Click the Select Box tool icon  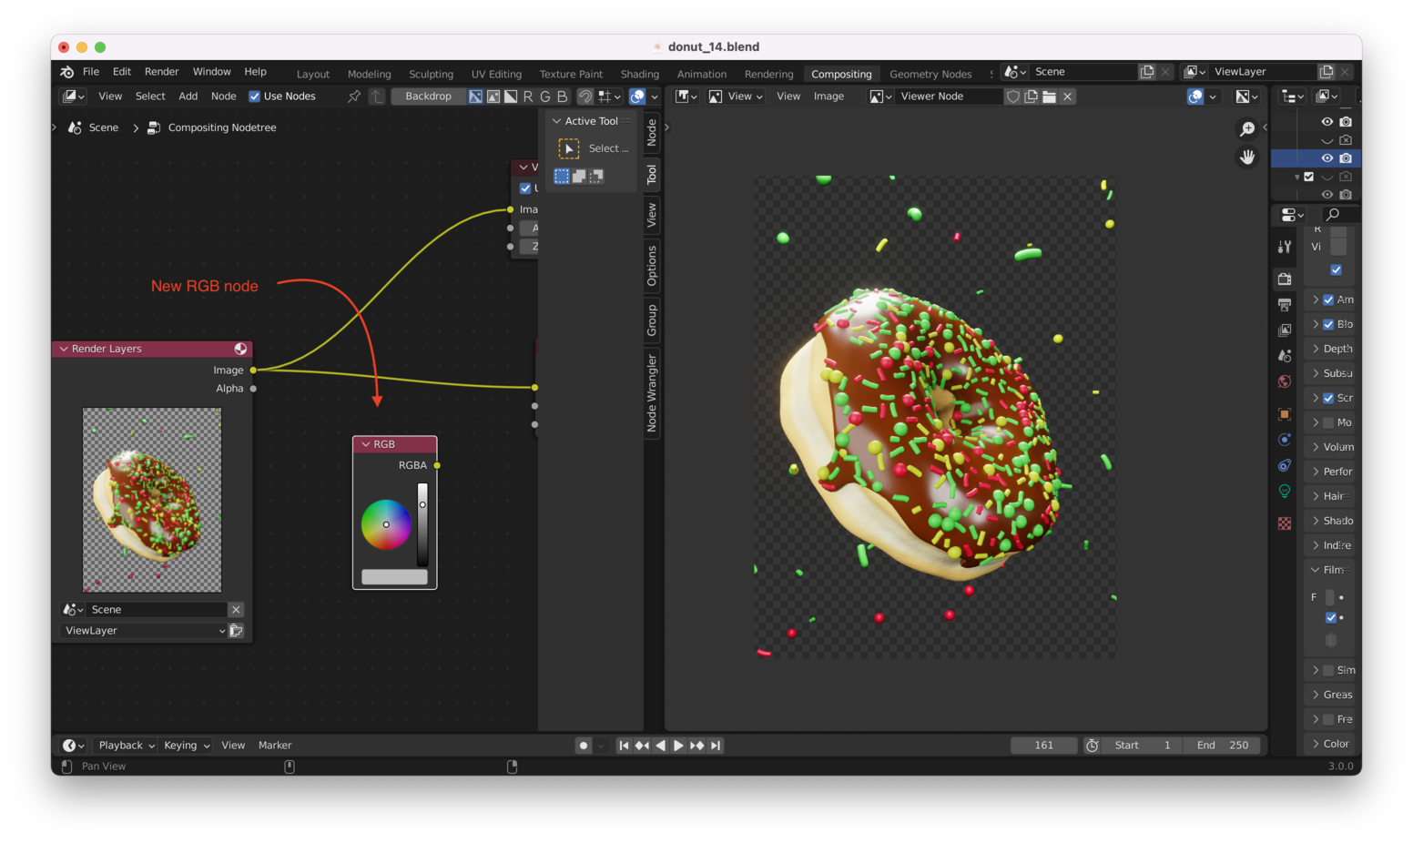(569, 148)
